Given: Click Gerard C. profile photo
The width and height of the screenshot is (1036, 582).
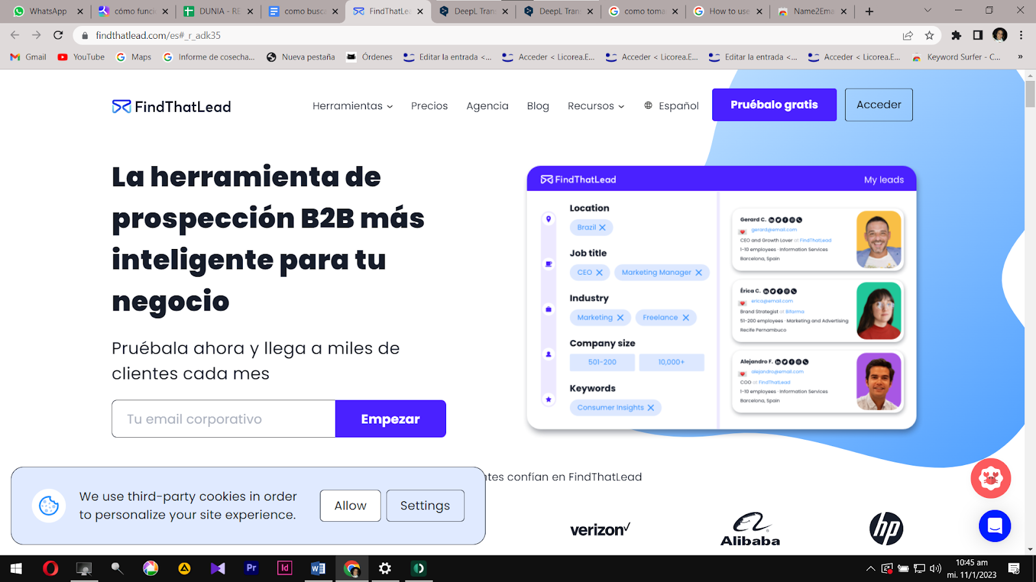Looking at the screenshot, I should coord(879,239).
